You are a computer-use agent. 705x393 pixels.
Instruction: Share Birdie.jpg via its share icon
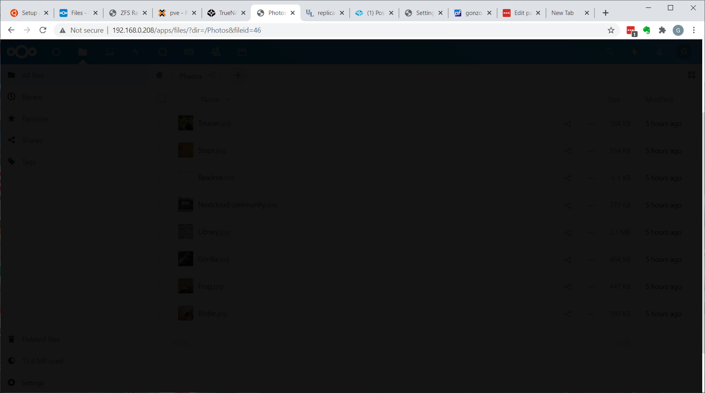pos(568,314)
